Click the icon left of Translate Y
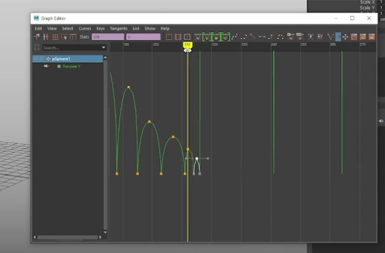 coord(46,66)
